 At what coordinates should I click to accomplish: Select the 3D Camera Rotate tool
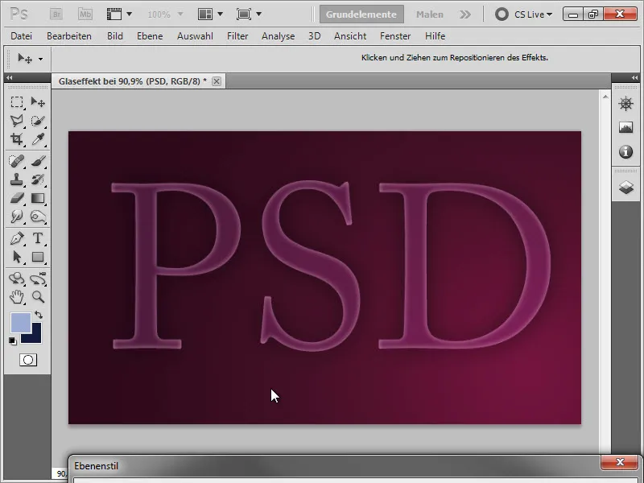pos(38,279)
